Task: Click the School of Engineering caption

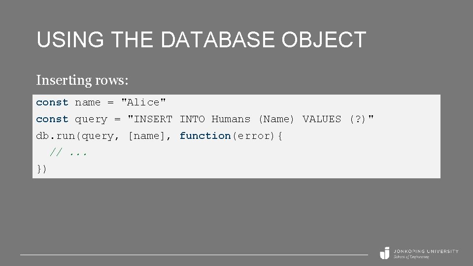Action: coord(411,257)
